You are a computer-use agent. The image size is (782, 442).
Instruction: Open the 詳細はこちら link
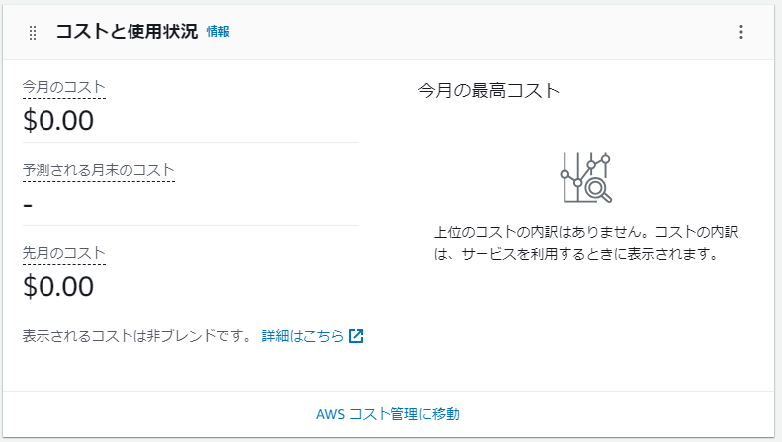[303, 336]
